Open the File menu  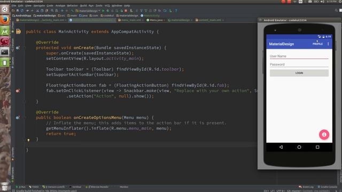coord(14,6)
